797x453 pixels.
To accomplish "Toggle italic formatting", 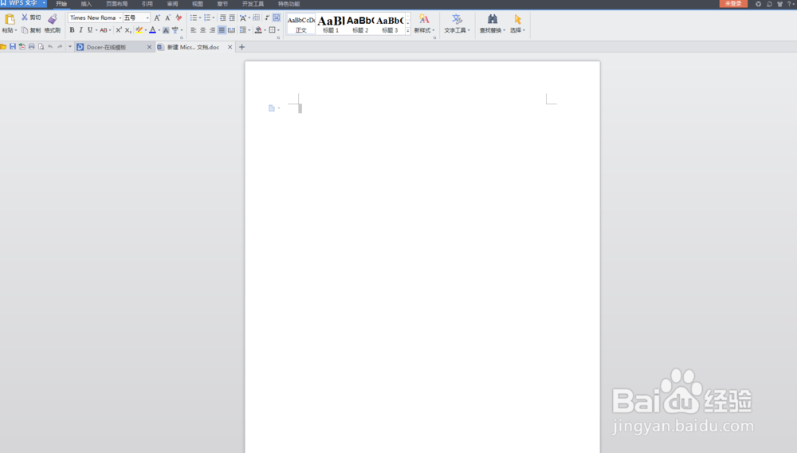I will [80, 30].
